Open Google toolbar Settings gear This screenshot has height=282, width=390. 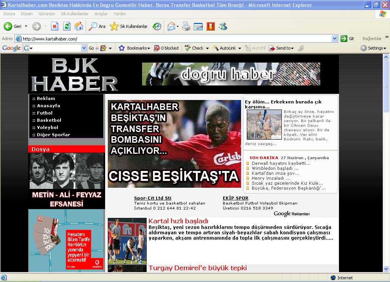click(364, 48)
